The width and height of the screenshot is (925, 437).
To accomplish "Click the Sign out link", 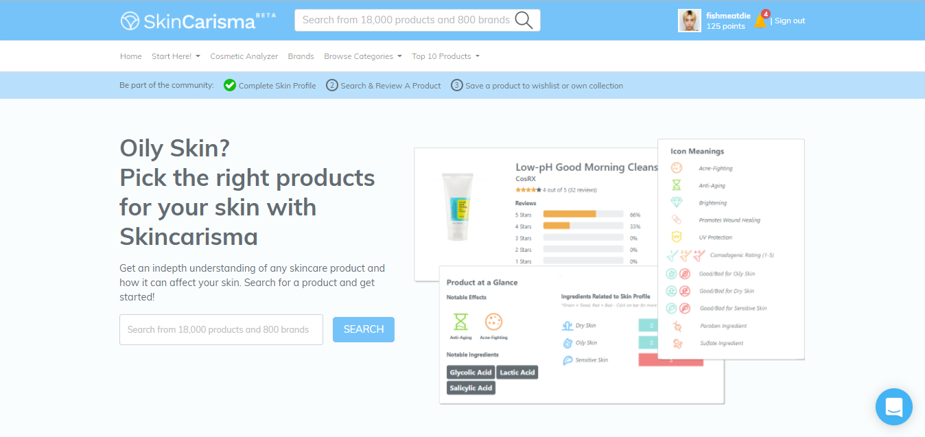I will coord(790,21).
